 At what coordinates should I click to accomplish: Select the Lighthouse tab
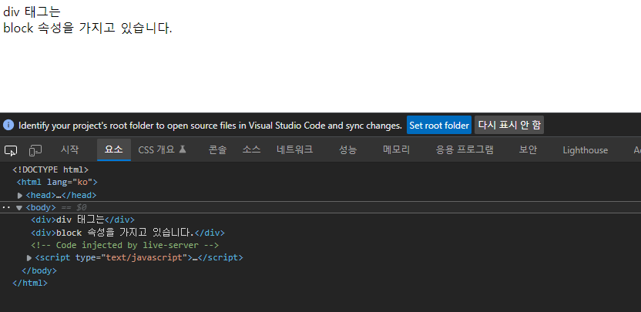pos(586,150)
